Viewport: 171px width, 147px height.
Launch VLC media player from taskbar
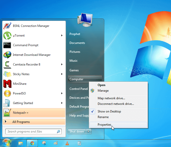tap(67, 143)
